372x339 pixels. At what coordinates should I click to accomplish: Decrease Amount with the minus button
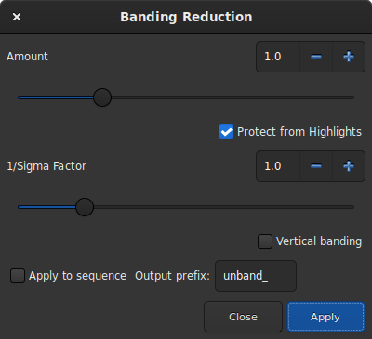pos(316,57)
